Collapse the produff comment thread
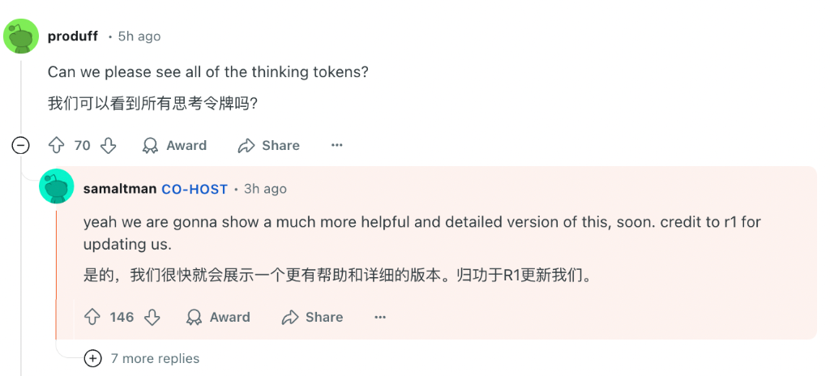The width and height of the screenshot is (830, 376). point(21,145)
